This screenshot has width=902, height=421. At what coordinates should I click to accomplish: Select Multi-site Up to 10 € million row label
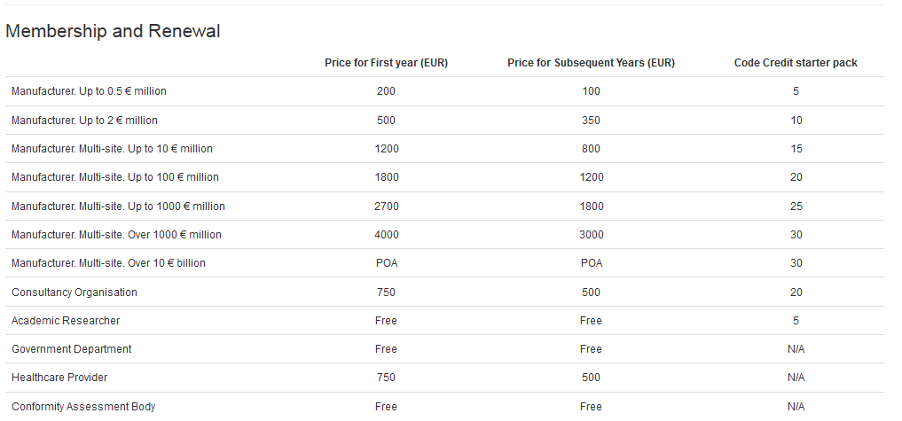(x=112, y=149)
